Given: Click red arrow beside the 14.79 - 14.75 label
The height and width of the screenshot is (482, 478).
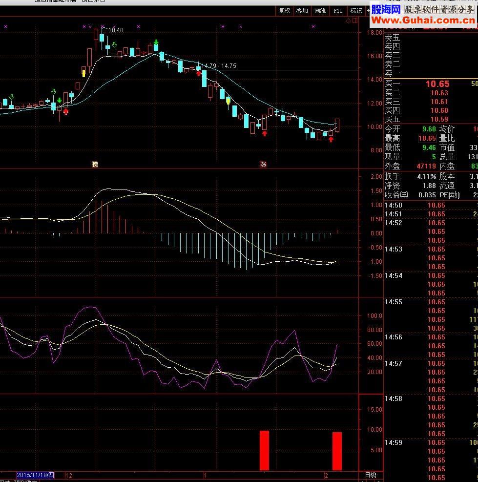Looking at the screenshot, I should (199, 73).
